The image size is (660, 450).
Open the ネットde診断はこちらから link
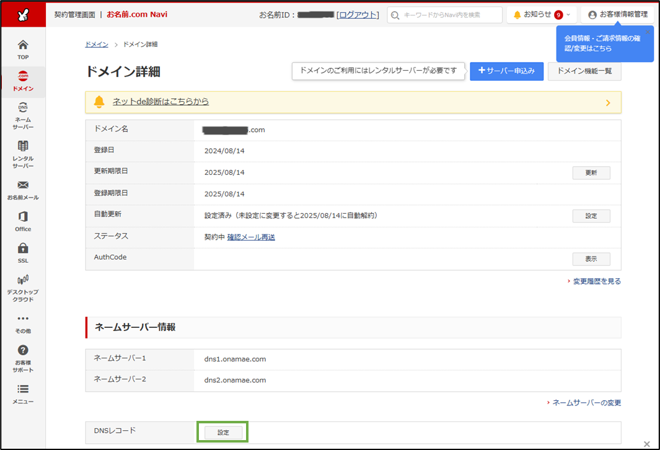pos(161,102)
